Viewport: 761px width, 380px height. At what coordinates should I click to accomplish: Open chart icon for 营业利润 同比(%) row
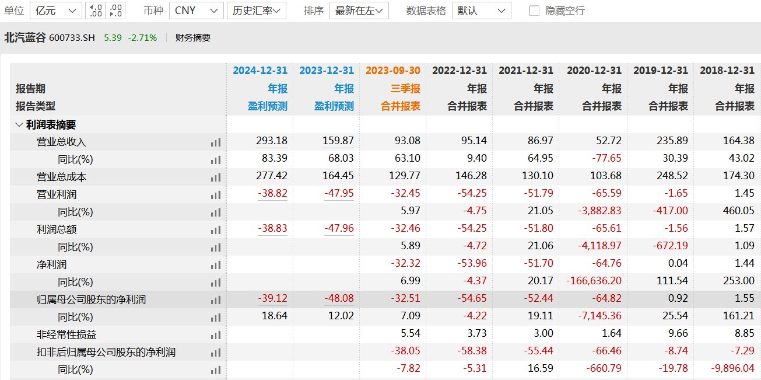(x=216, y=212)
